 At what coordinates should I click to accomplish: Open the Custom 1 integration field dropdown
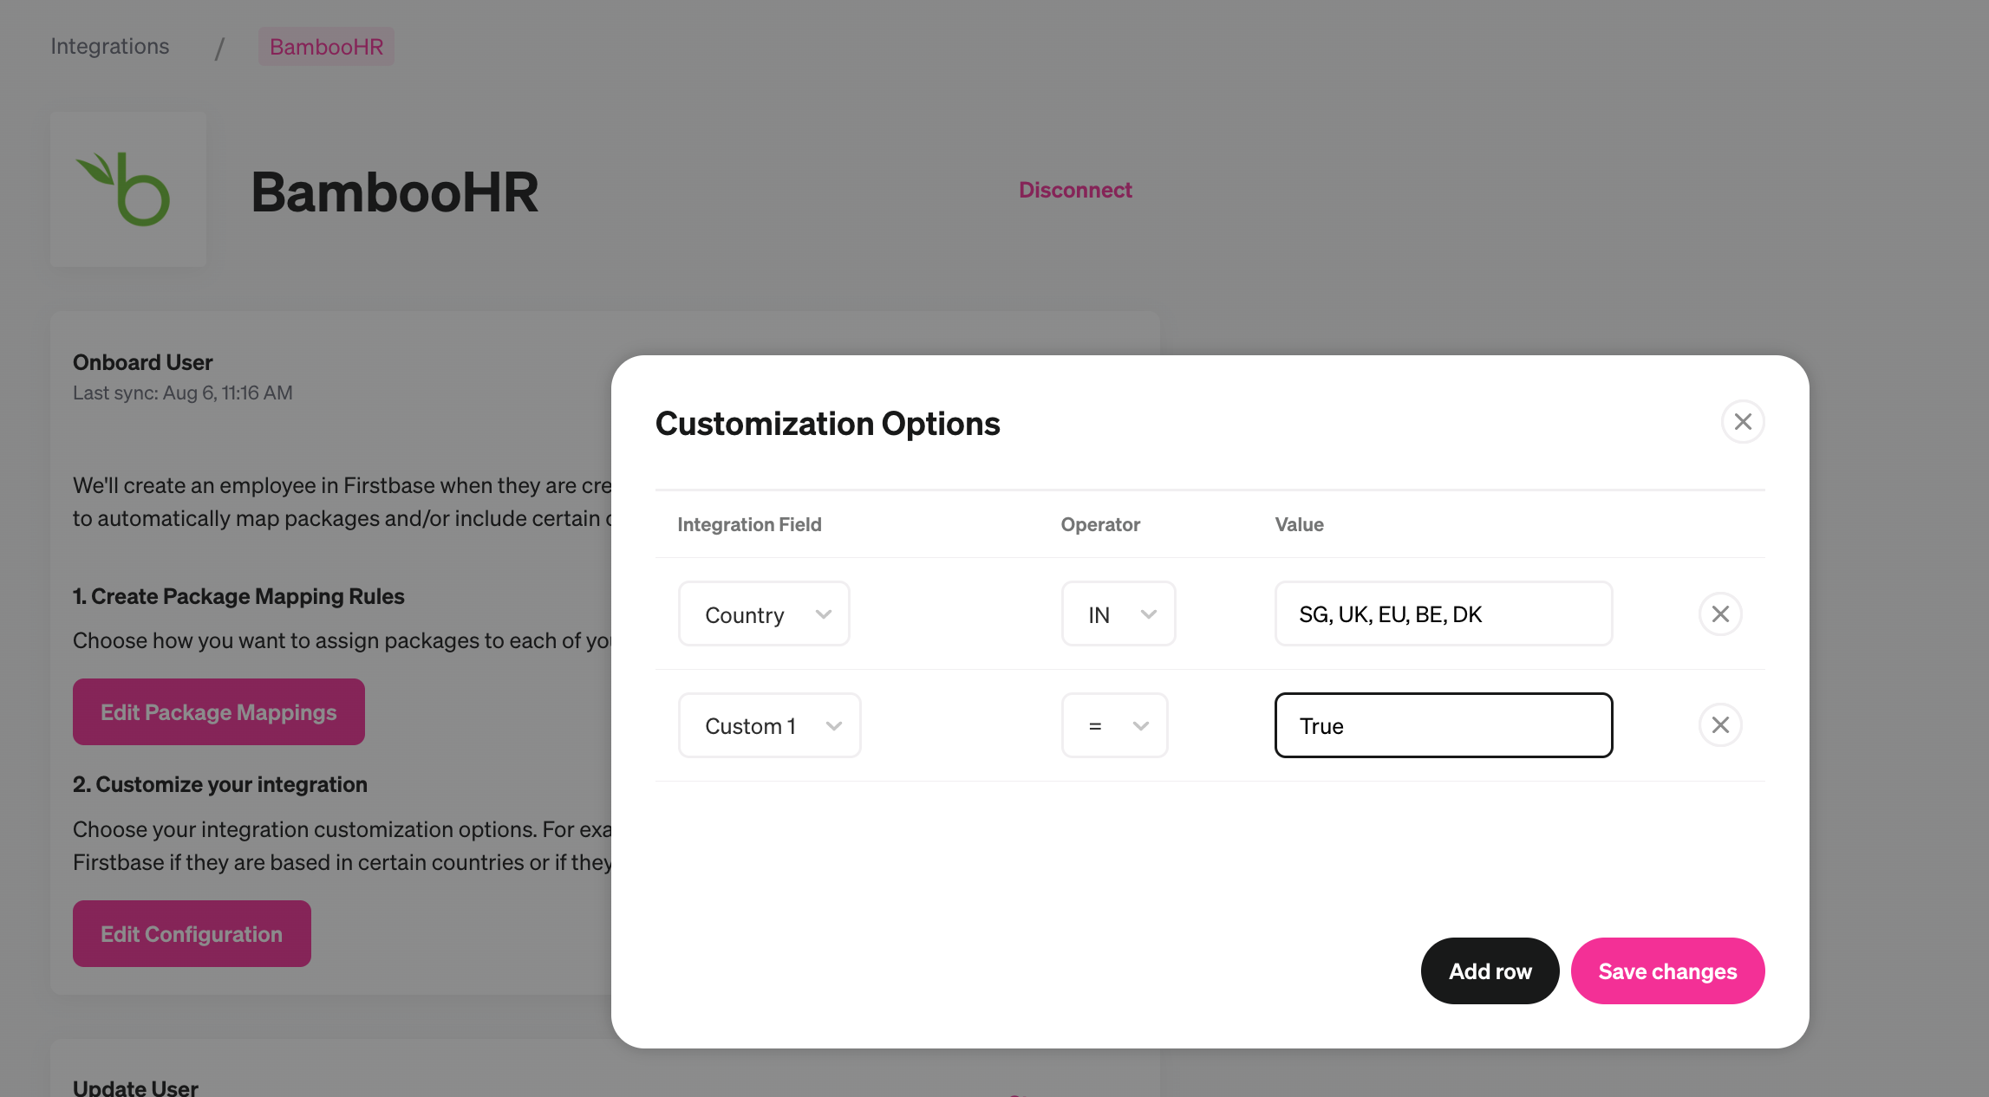pyautogui.click(x=770, y=725)
